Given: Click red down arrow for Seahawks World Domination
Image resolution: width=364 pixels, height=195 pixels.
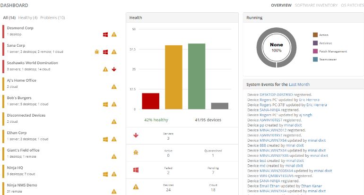Looking at the screenshot, I should pos(114,69).
